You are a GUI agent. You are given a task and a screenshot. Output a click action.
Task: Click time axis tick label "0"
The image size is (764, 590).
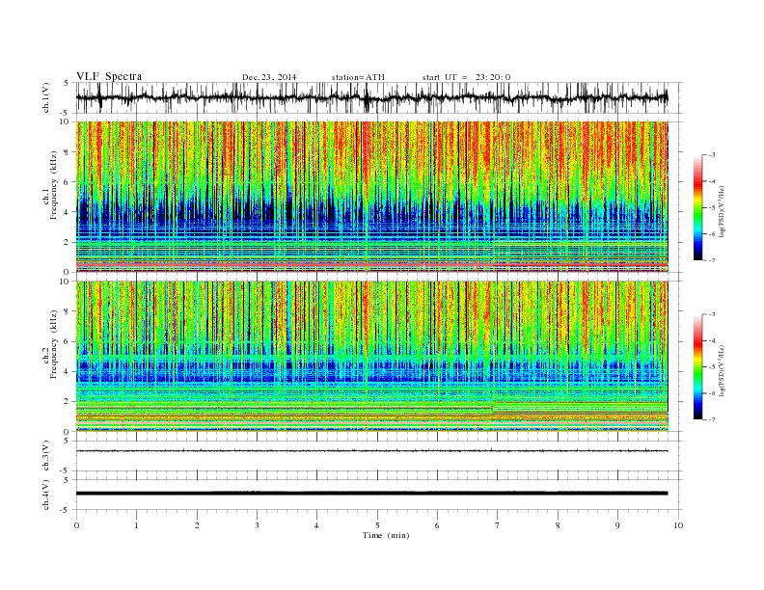point(76,525)
